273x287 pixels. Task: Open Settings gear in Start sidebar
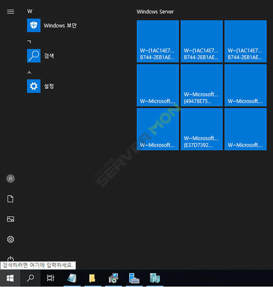10,239
